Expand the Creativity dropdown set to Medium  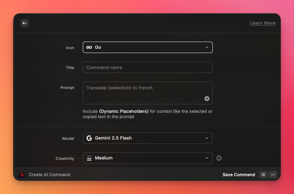(147, 158)
